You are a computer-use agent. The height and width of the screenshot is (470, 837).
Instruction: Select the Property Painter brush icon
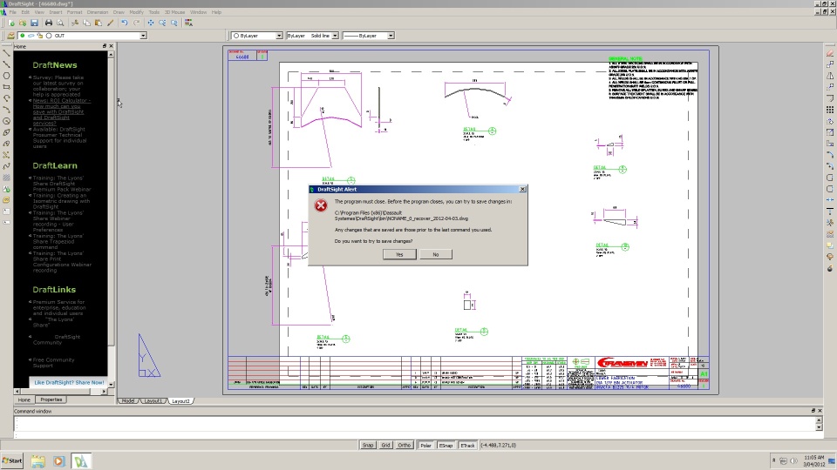111,23
